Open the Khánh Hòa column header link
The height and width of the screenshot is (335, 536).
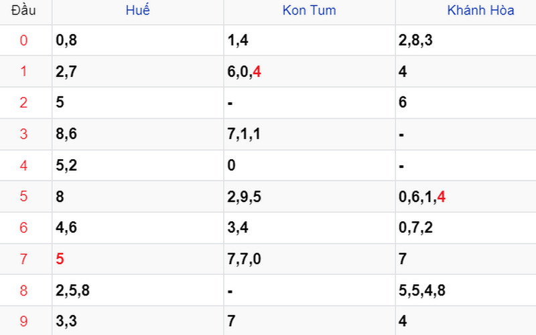(480, 10)
